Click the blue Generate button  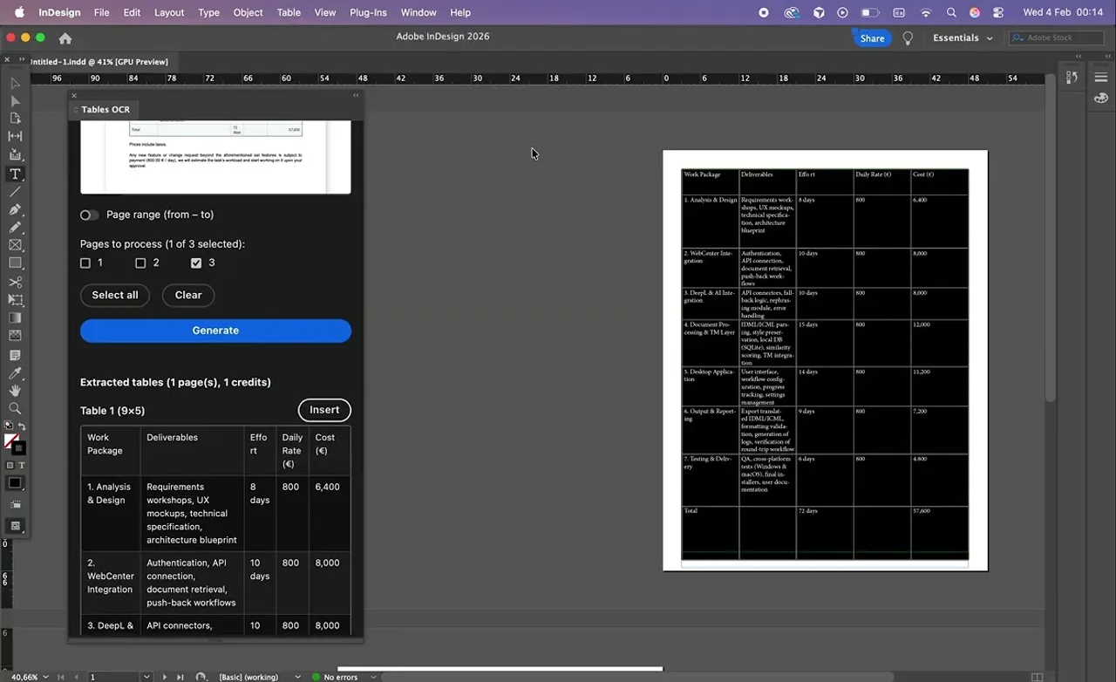(x=215, y=331)
